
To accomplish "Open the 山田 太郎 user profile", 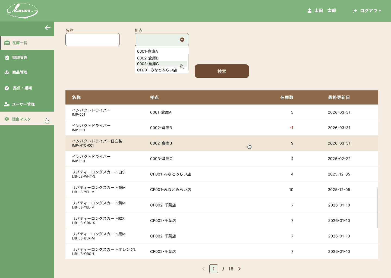I will pyautogui.click(x=322, y=11).
